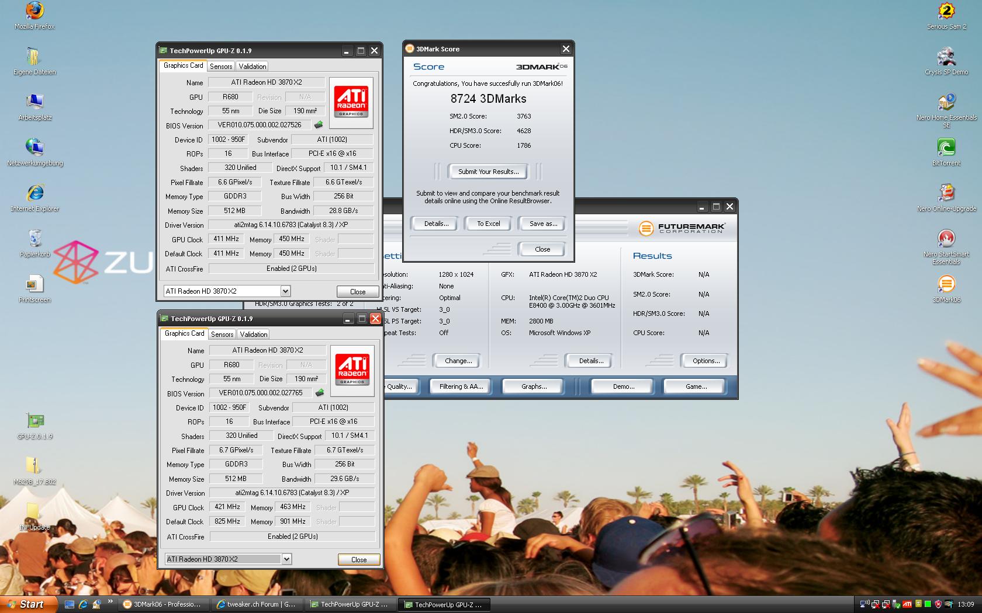This screenshot has height=613, width=982.
Task: Expand the GPU selection dropdown in the bottom GPU-Z window
Action: pos(286,559)
